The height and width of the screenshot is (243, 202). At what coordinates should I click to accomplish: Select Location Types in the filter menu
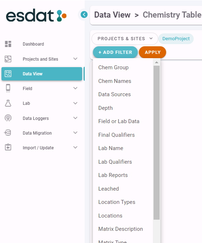[117, 202]
